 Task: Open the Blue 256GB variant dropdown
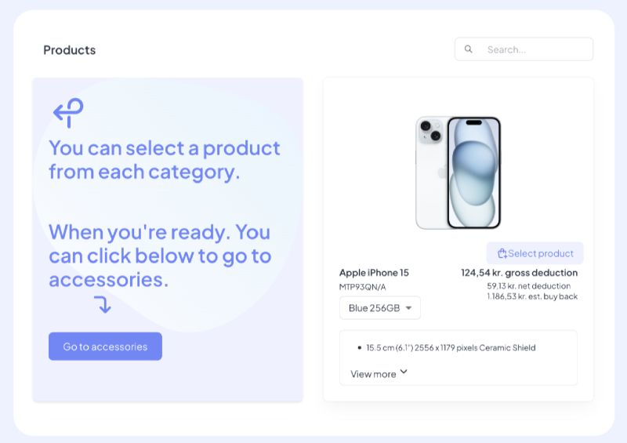[380, 307]
